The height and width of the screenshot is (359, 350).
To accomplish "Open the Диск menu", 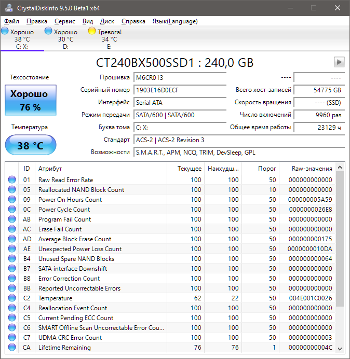I will (x=107, y=21).
